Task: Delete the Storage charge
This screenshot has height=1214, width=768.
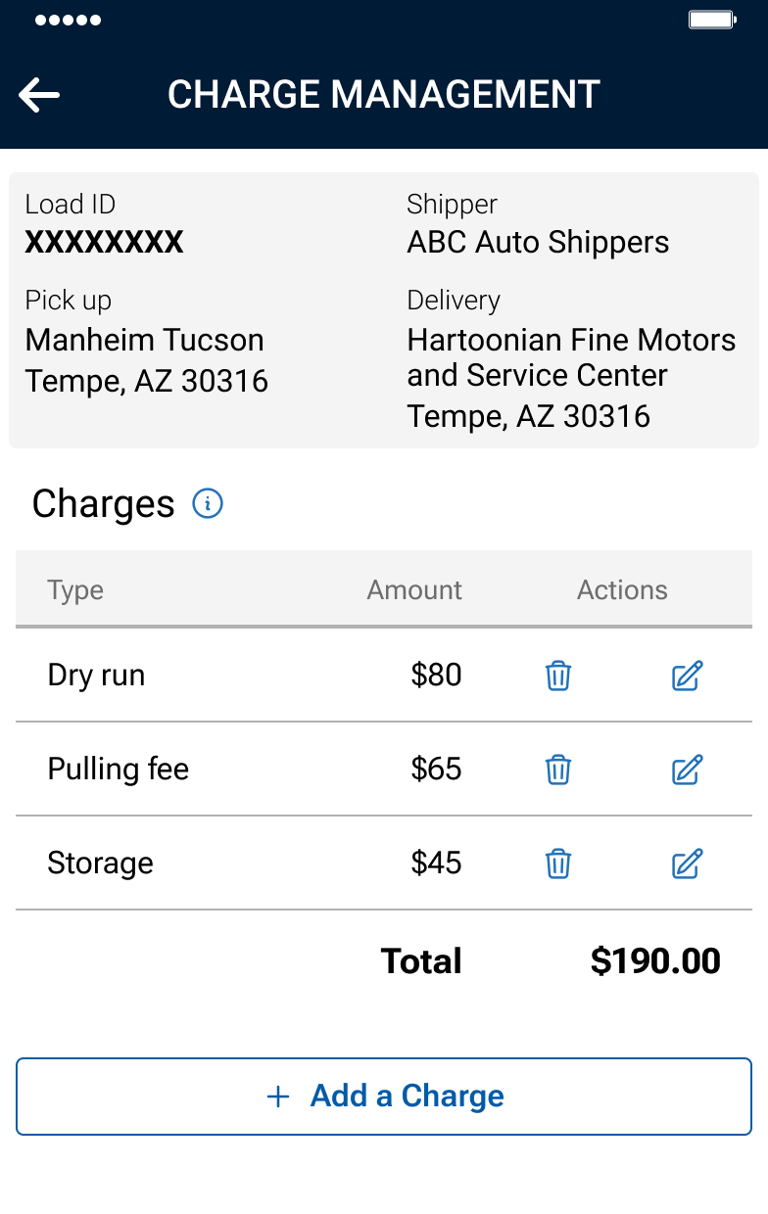Action: [558, 864]
